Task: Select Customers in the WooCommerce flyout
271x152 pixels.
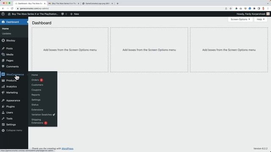Action: [37, 85]
